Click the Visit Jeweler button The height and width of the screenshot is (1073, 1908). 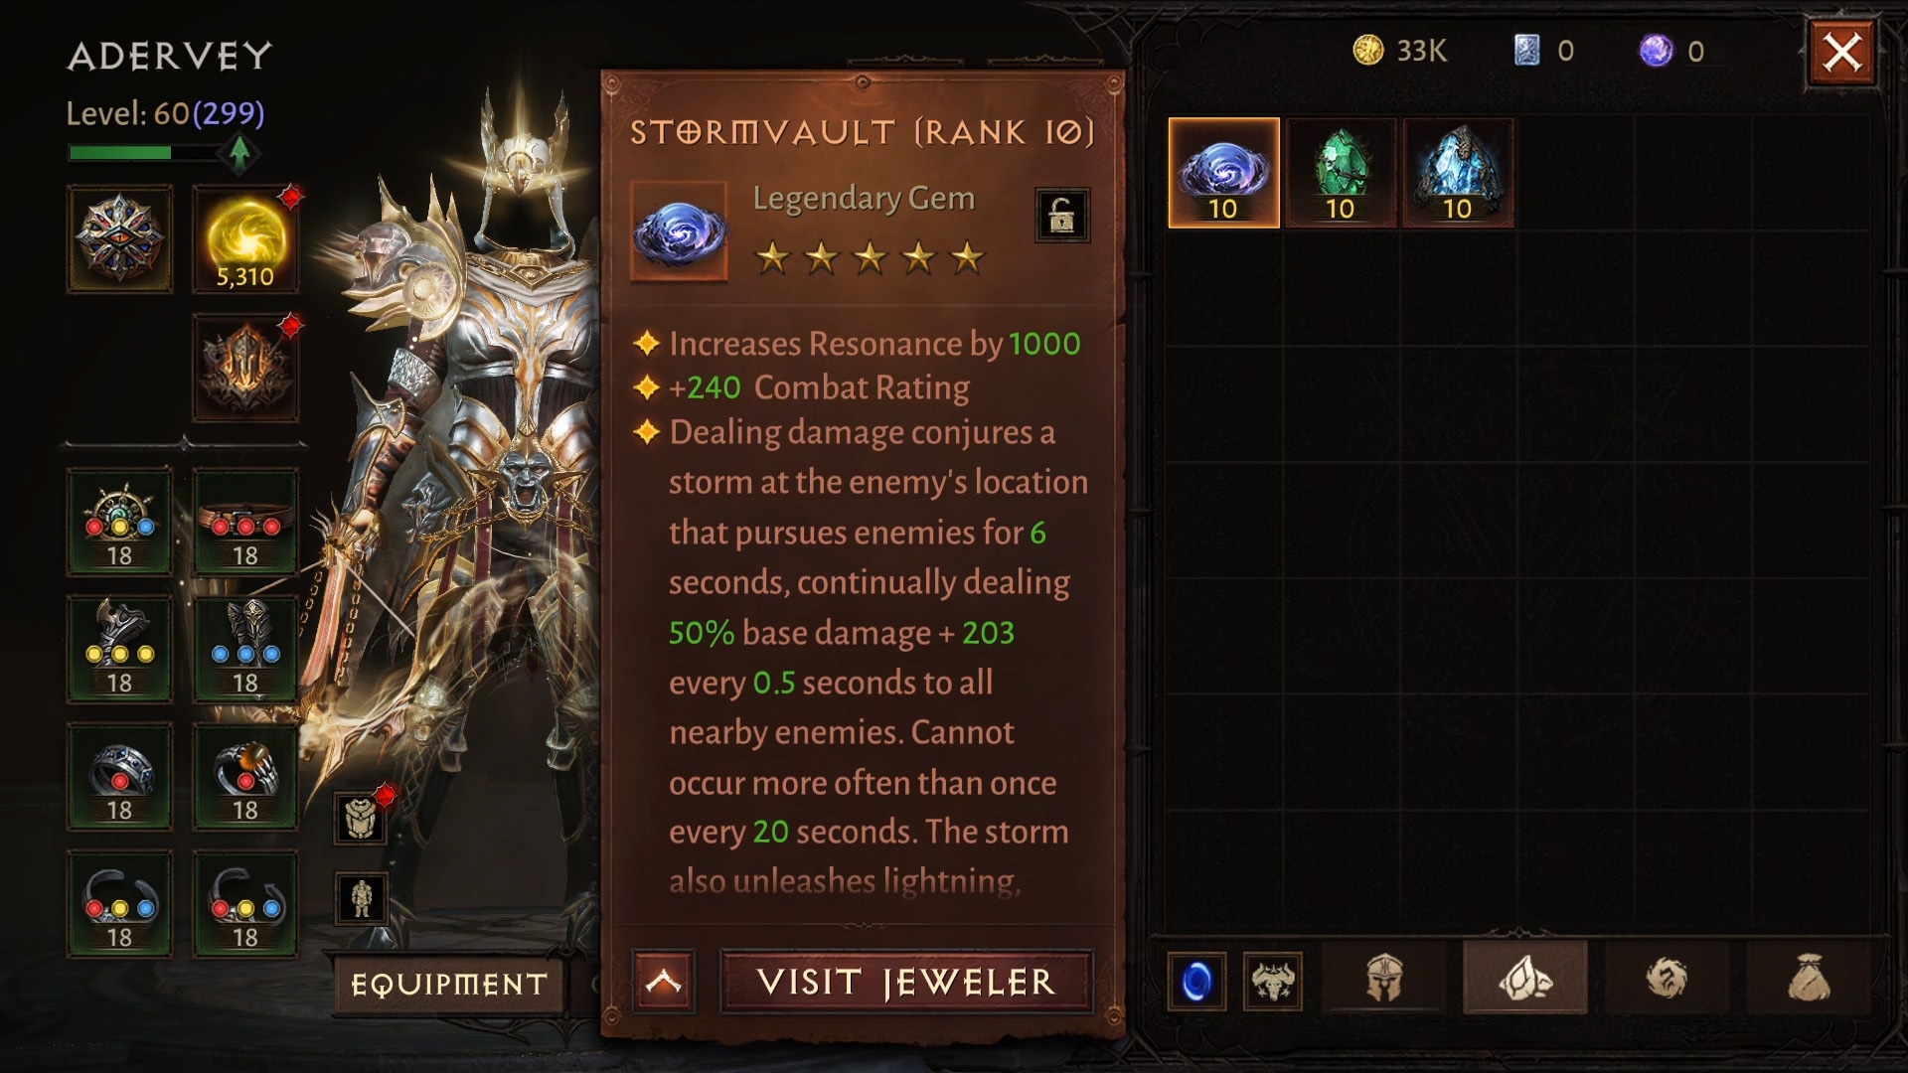click(x=906, y=982)
